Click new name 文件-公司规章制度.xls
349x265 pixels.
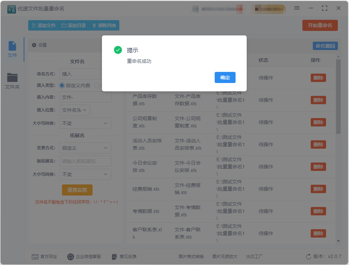coord(188,122)
